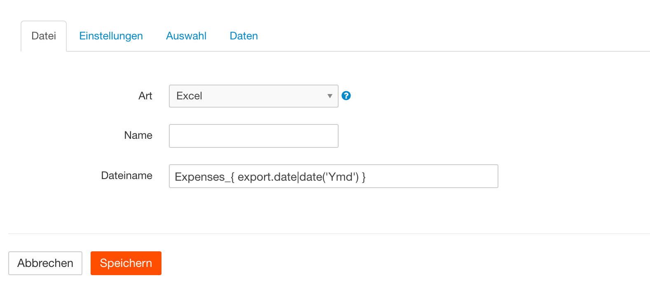650x285 pixels.
Task: Click the orange Speichern button
Action: (x=126, y=263)
